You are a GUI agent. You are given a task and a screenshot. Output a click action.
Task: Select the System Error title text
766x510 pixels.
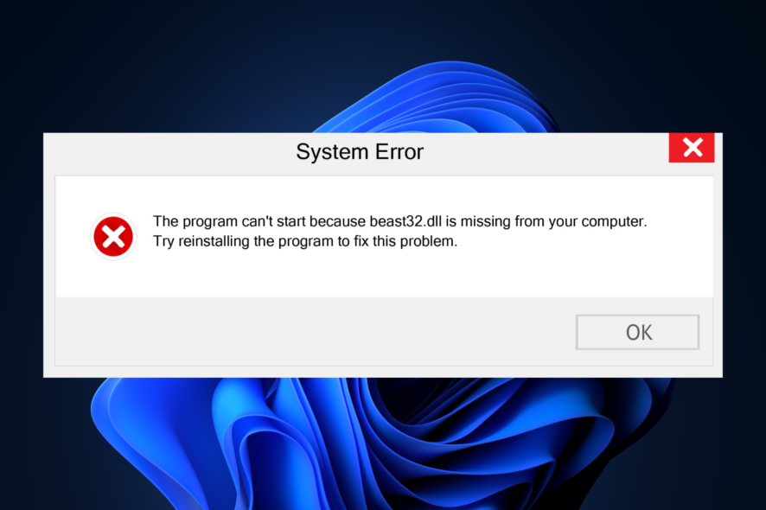[360, 151]
